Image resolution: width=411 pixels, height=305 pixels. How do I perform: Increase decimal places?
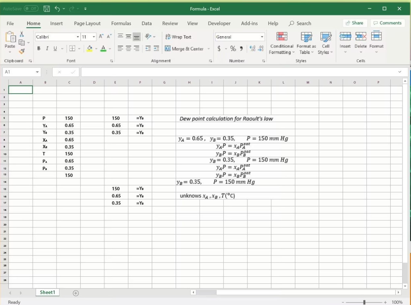pyautogui.click(x=253, y=48)
